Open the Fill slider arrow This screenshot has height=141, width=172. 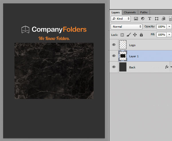pyautogui.click(x=169, y=35)
